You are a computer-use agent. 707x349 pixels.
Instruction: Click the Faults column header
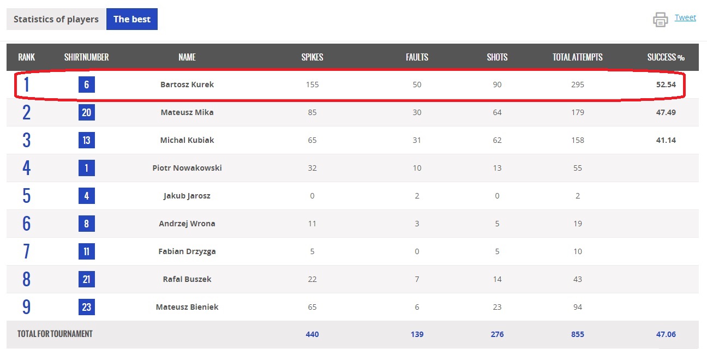pos(417,57)
